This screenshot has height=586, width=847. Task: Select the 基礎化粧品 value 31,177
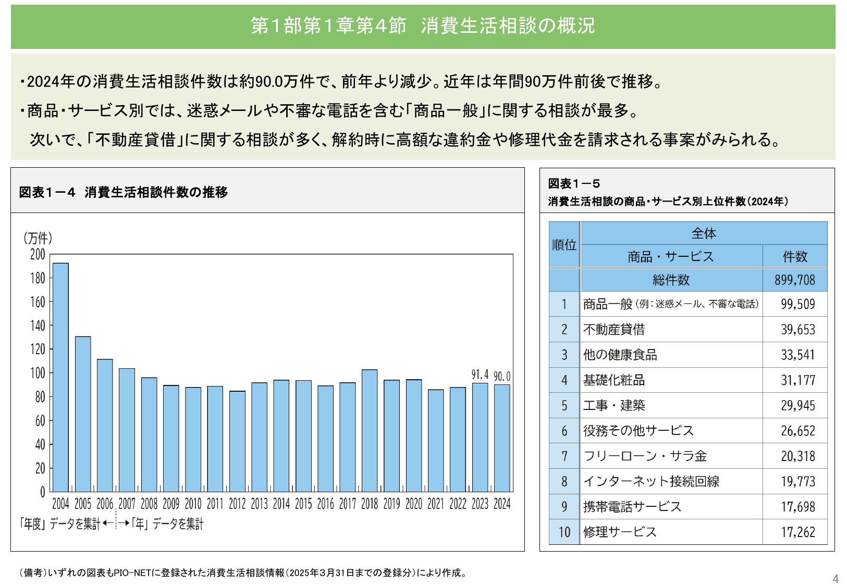point(798,380)
